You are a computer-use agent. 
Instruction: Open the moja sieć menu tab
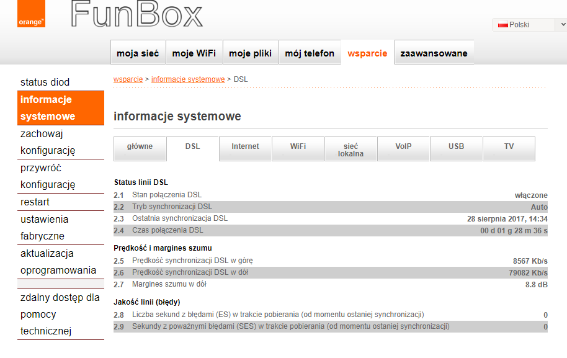coord(138,53)
